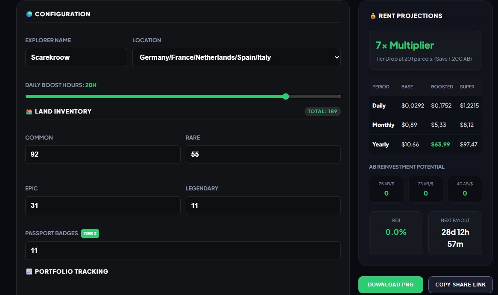Click the Total: 189 badge
498x295 pixels.
(322, 111)
